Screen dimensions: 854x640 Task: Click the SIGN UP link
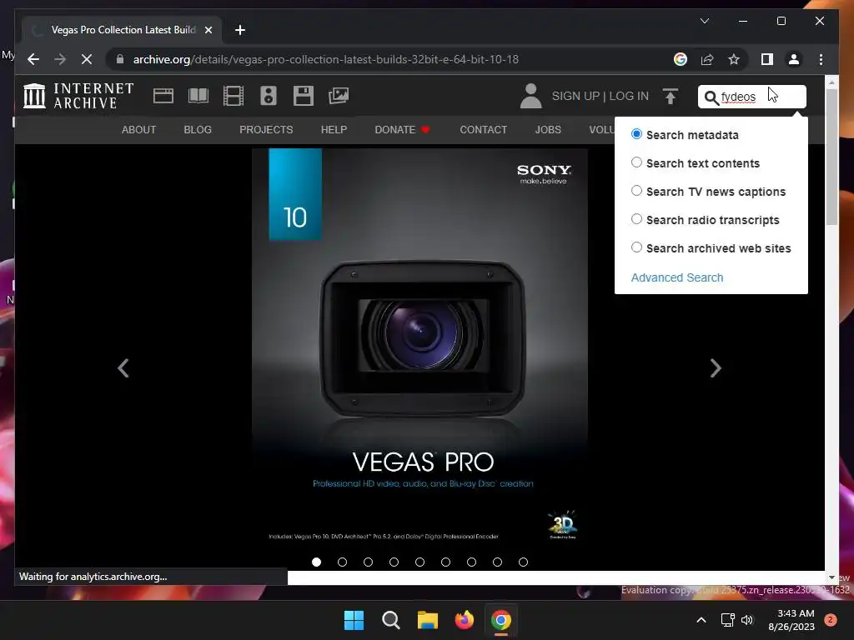click(575, 96)
